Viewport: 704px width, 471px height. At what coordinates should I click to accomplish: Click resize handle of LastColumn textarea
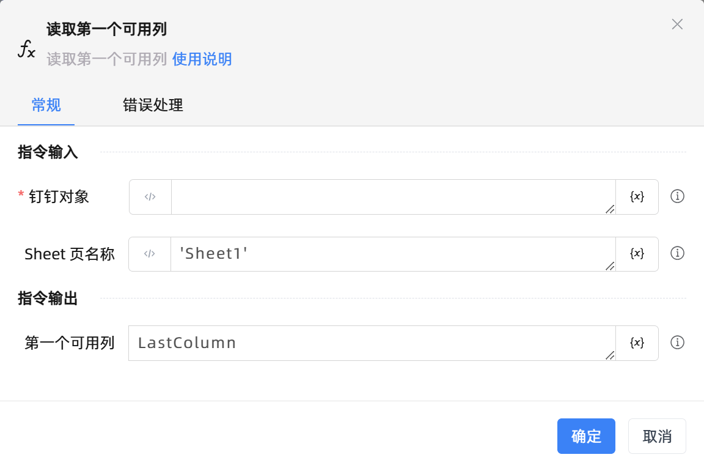tap(610, 355)
